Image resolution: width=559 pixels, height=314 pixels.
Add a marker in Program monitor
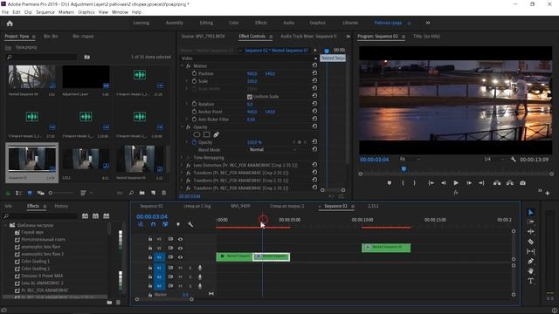(390, 183)
